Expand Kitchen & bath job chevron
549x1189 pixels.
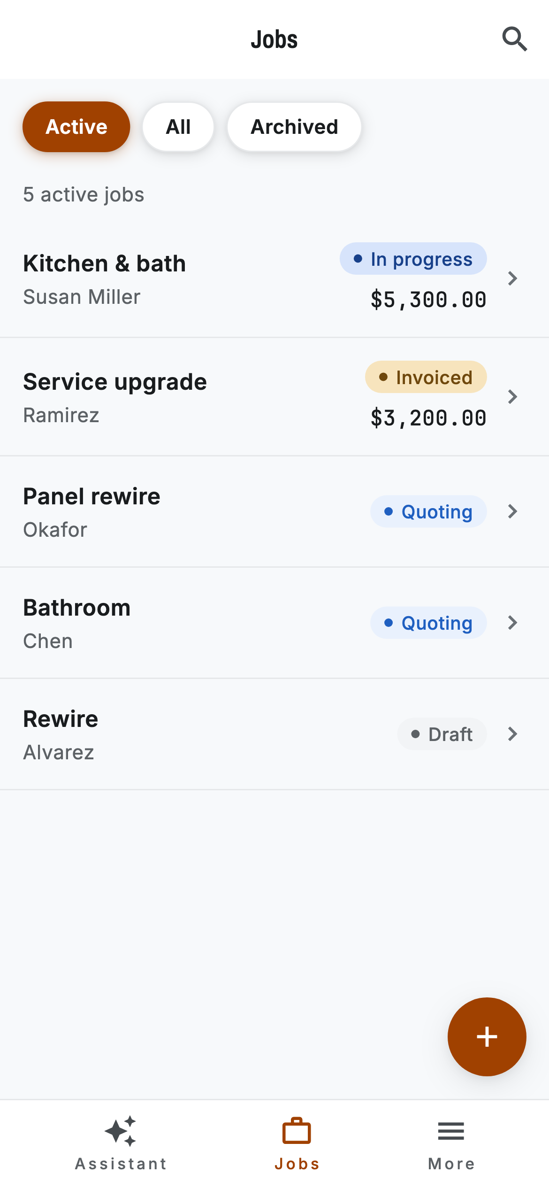point(513,278)
